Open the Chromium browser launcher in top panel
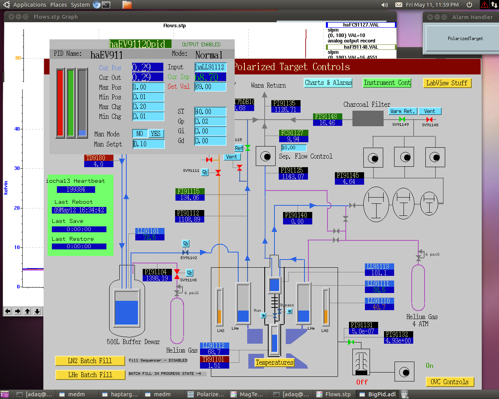The width and height of the screenshot is (499, 399). pyautogui.click(x=97, y=5)
